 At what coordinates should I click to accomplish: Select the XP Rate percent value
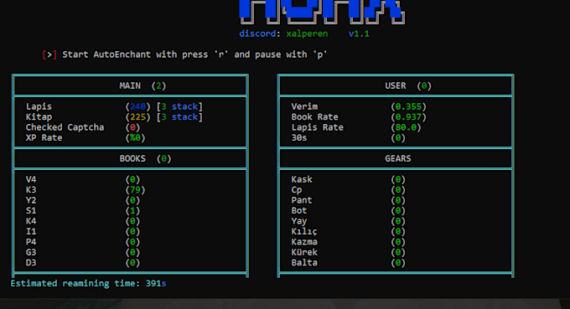click(135, 138)
